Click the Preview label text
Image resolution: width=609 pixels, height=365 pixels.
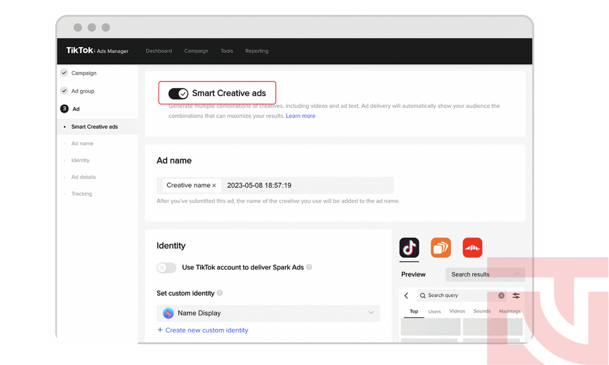pyautogui.click(x=413, y=274)
